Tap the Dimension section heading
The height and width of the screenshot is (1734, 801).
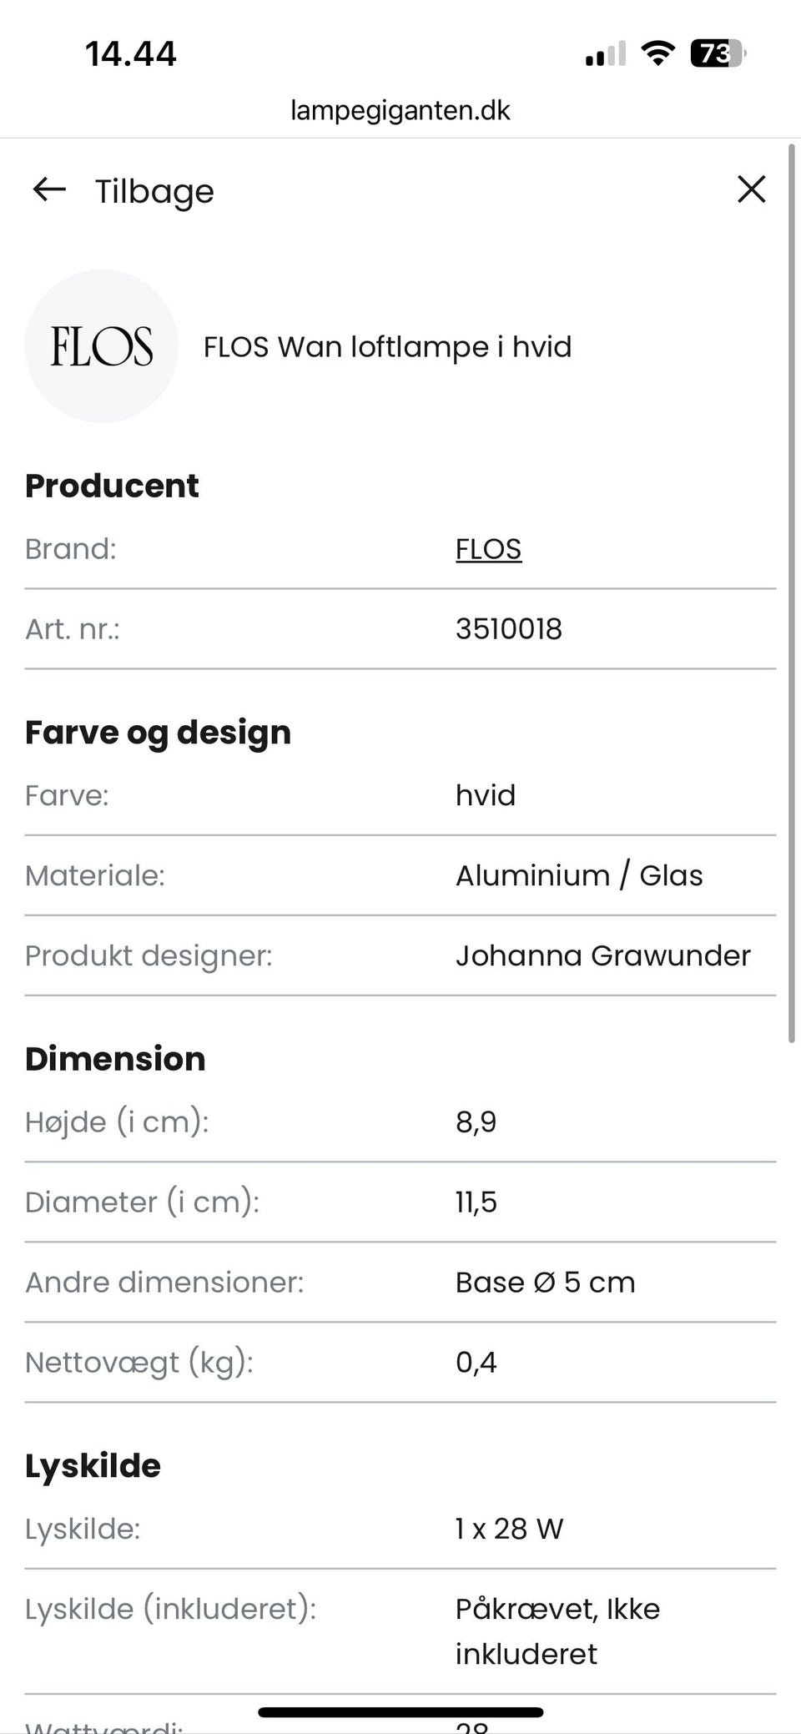click(x=115, y=1059)
